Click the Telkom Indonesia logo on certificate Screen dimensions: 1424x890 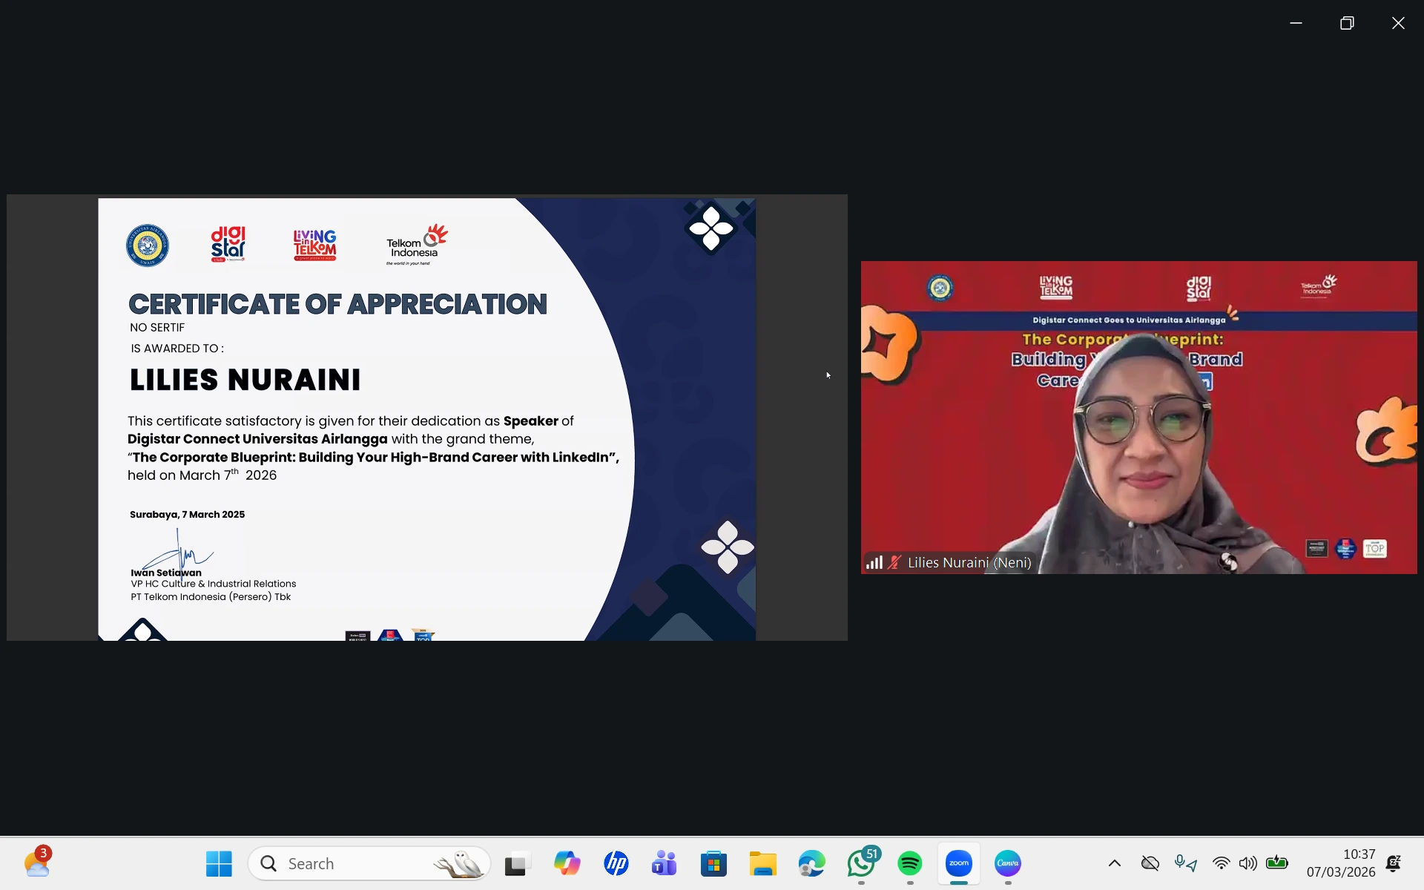tap(417, 245)
